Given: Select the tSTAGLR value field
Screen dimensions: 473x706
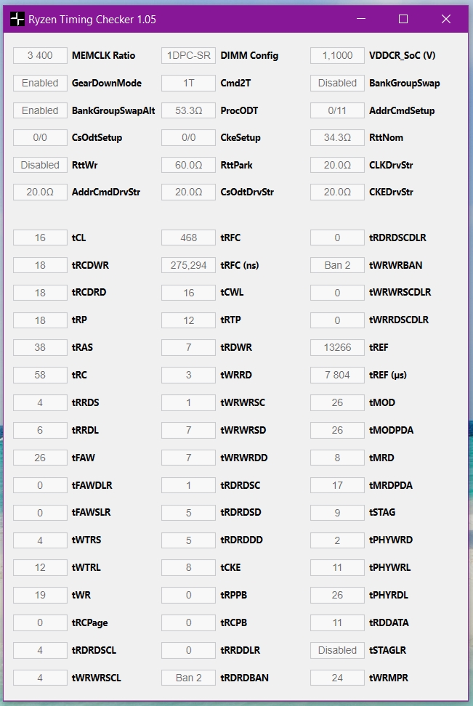Looking at the screenshot, I should [x=337, y=650].
